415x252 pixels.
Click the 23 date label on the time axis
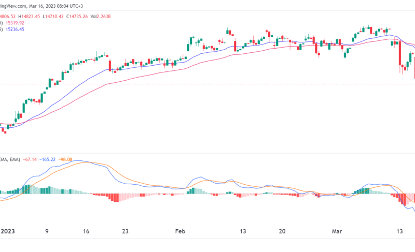tap(125, 231)
